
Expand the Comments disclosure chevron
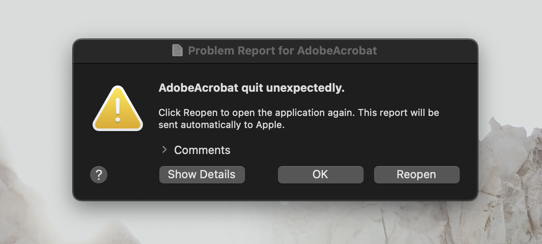(x=165, y=150)
